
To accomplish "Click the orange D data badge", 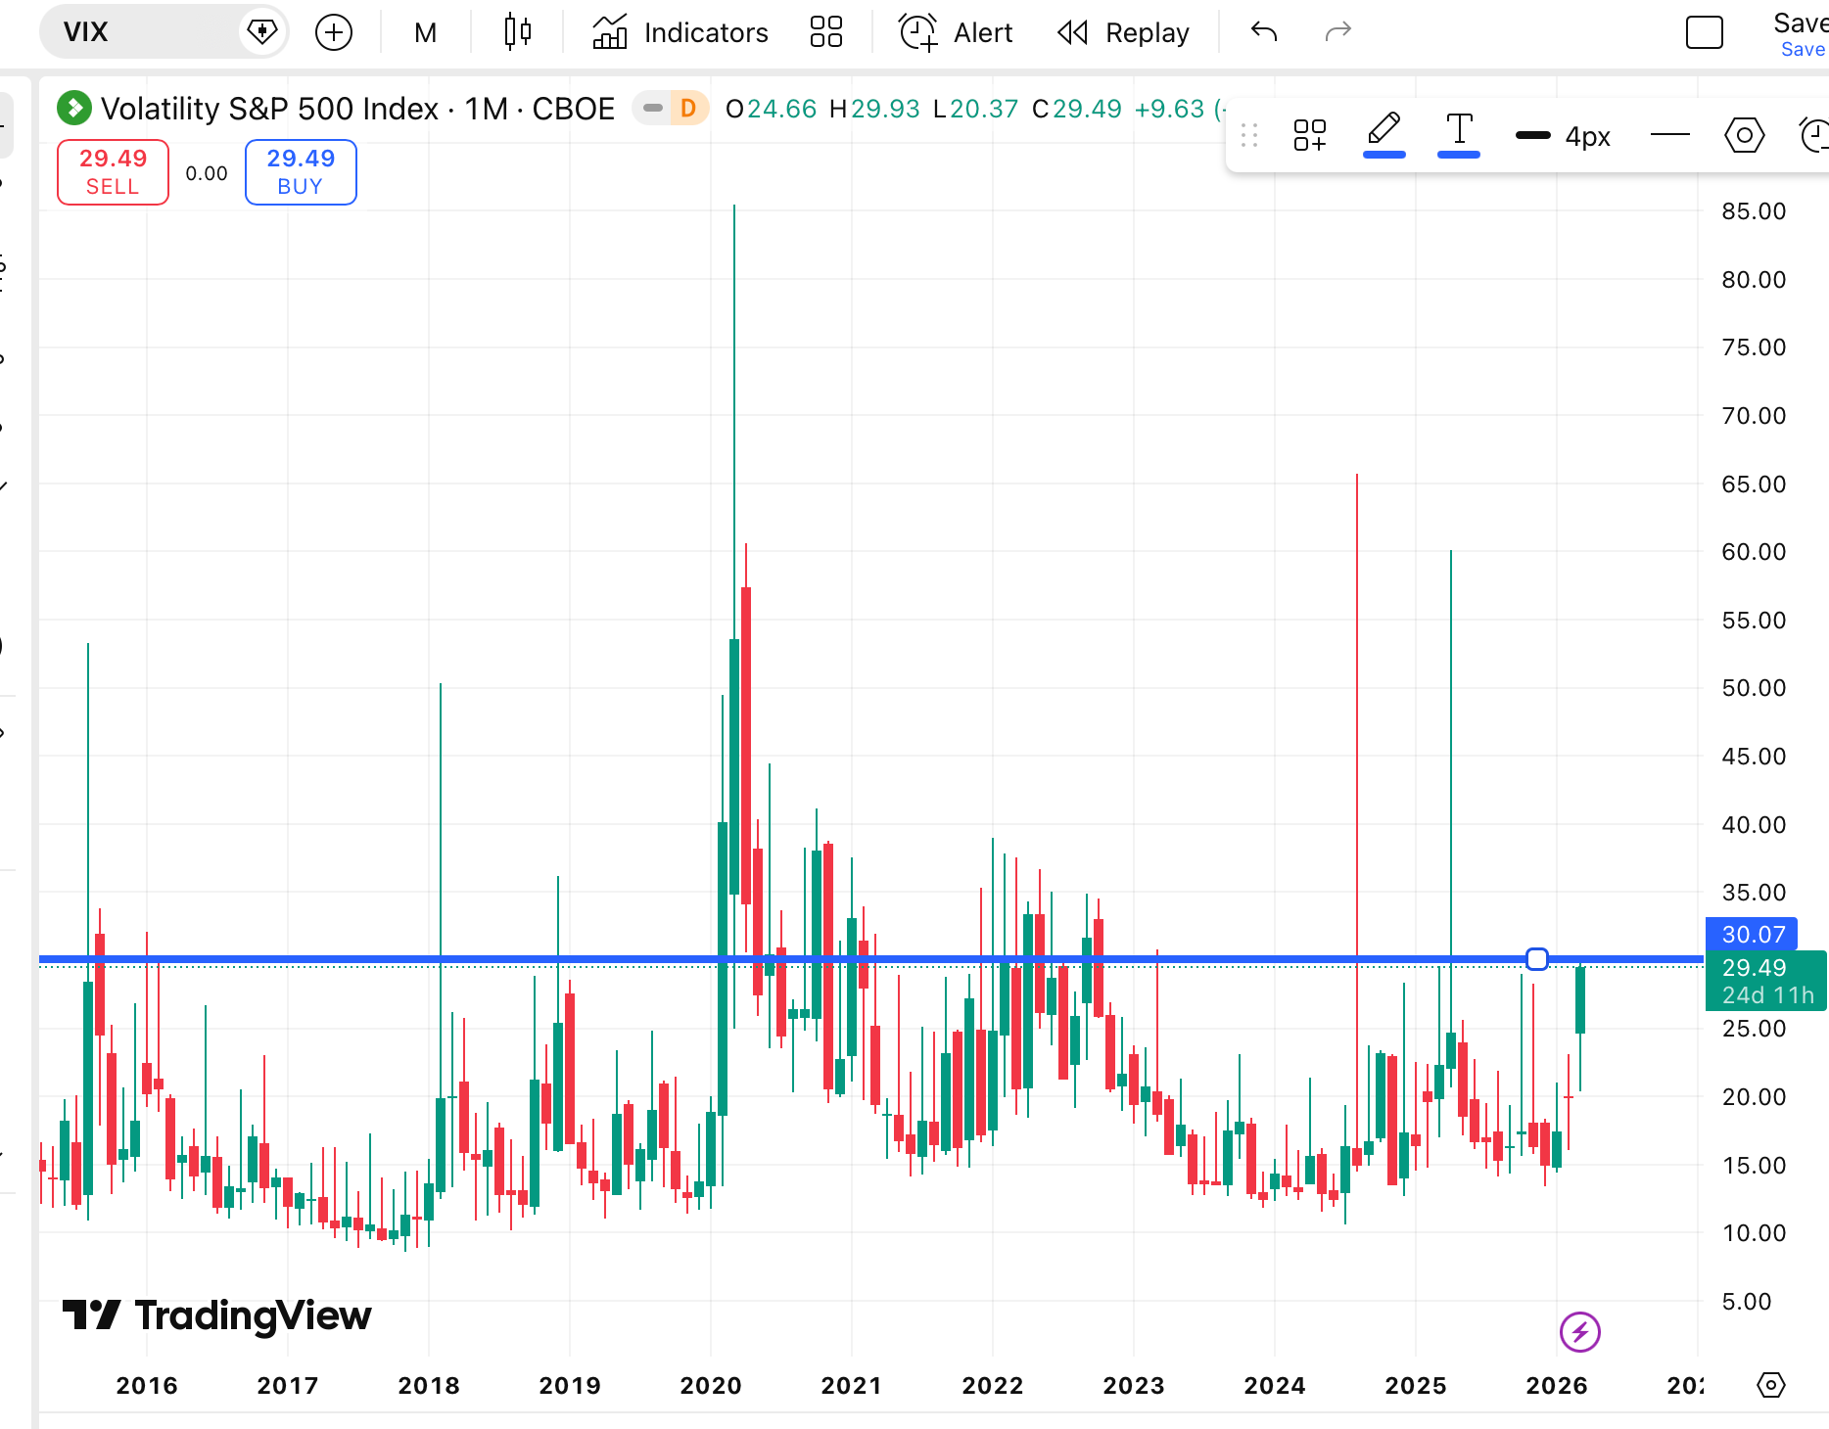I will [688, 109].
